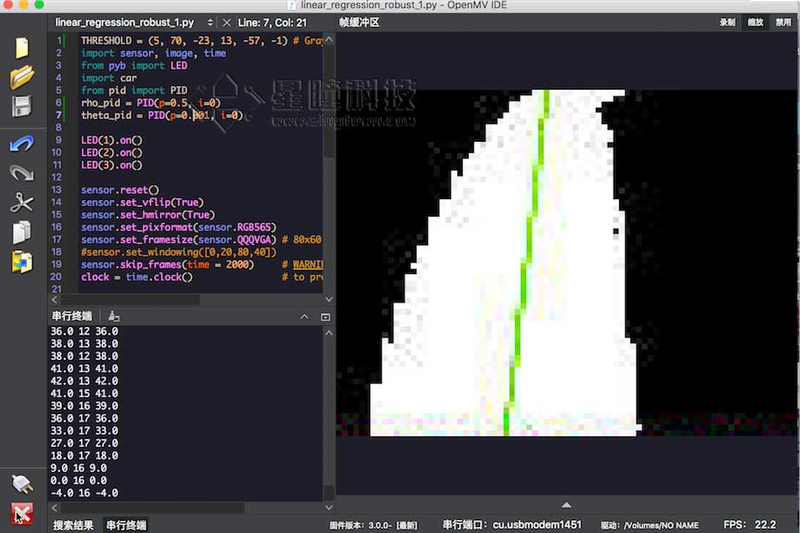Click the Line: 7, Col: 21 indicator
Viewport: 800px width, 533px height.
[x=272, y=23]
